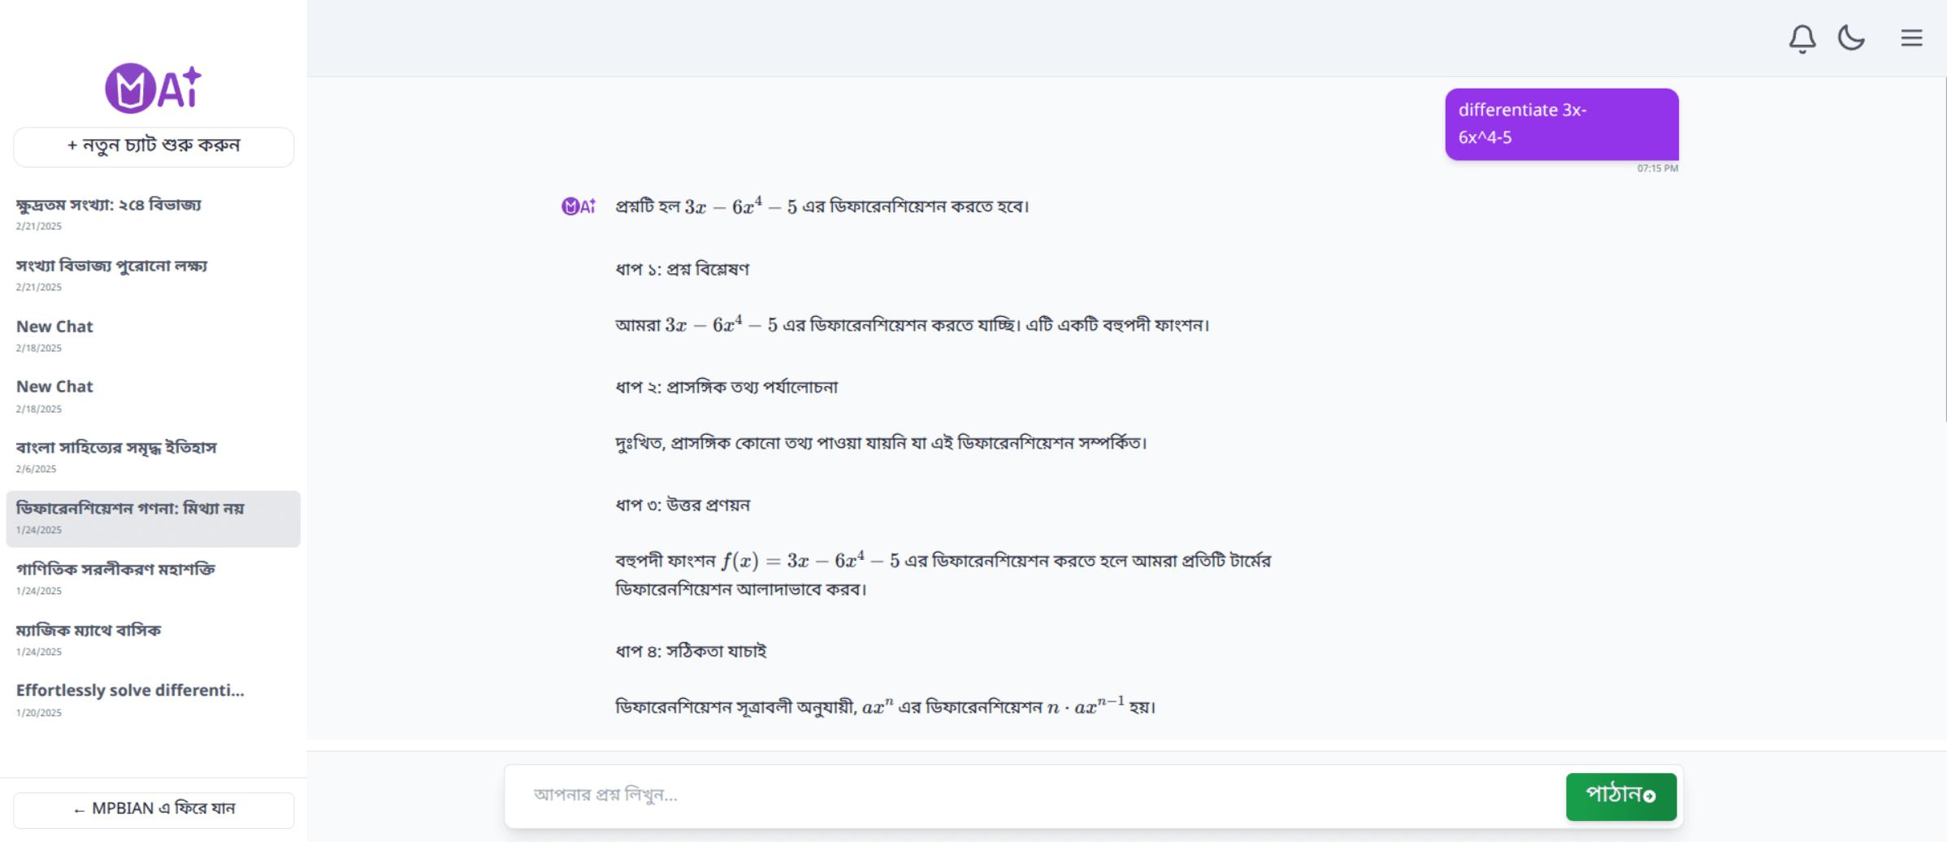Click the পাঠান send button
This screenshot has height=842, width=1947.
point(1620,796)
